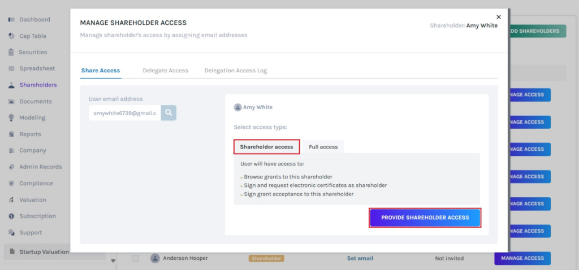579x270 pixels.
Task: Navigate to Modeling in sidebar
Action: pos(32,117)
